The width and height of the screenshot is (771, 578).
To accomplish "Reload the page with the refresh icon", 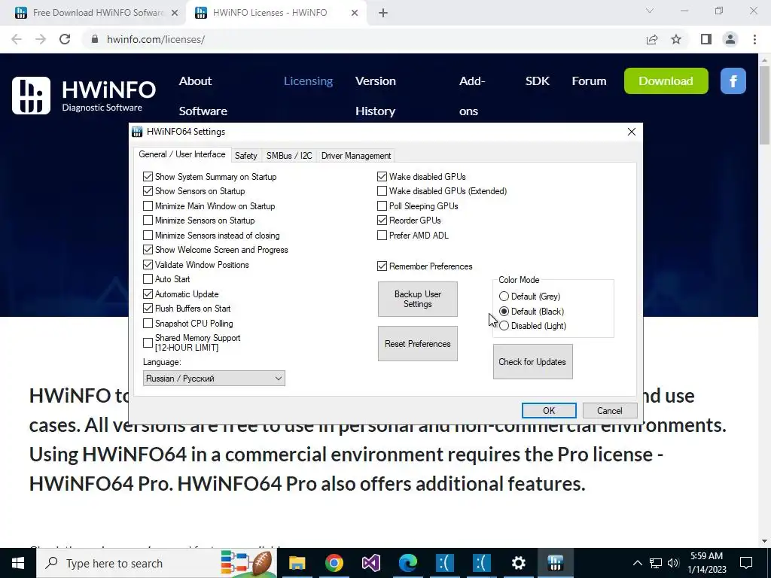I will [x=65, y=39].
